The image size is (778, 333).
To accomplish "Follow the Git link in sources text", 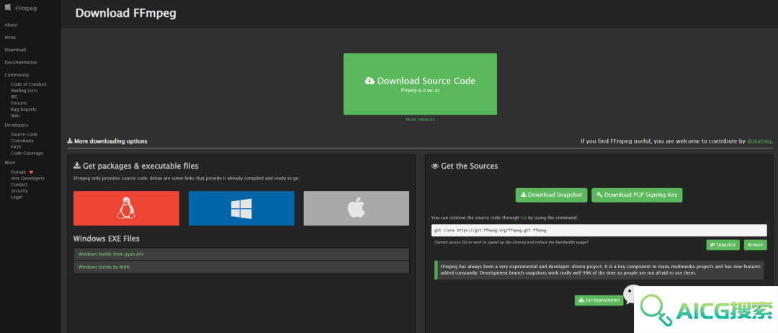I will point(523,218).
